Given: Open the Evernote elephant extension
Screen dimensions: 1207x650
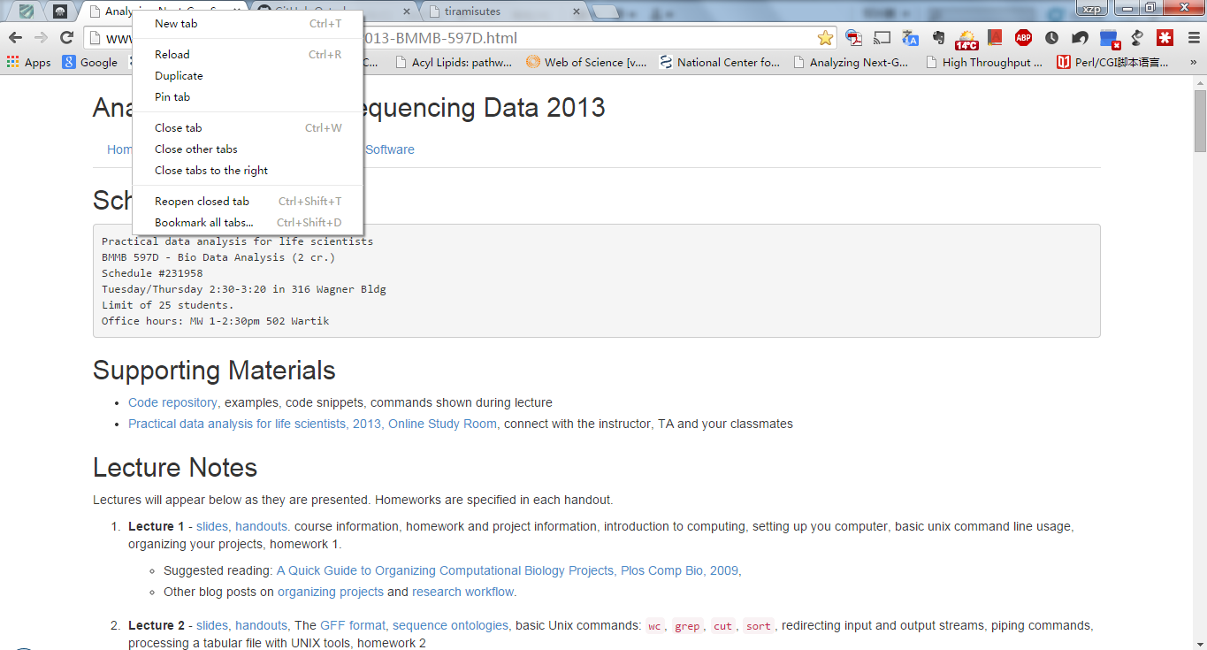Looking at the screenshot, I should point(938,37).
